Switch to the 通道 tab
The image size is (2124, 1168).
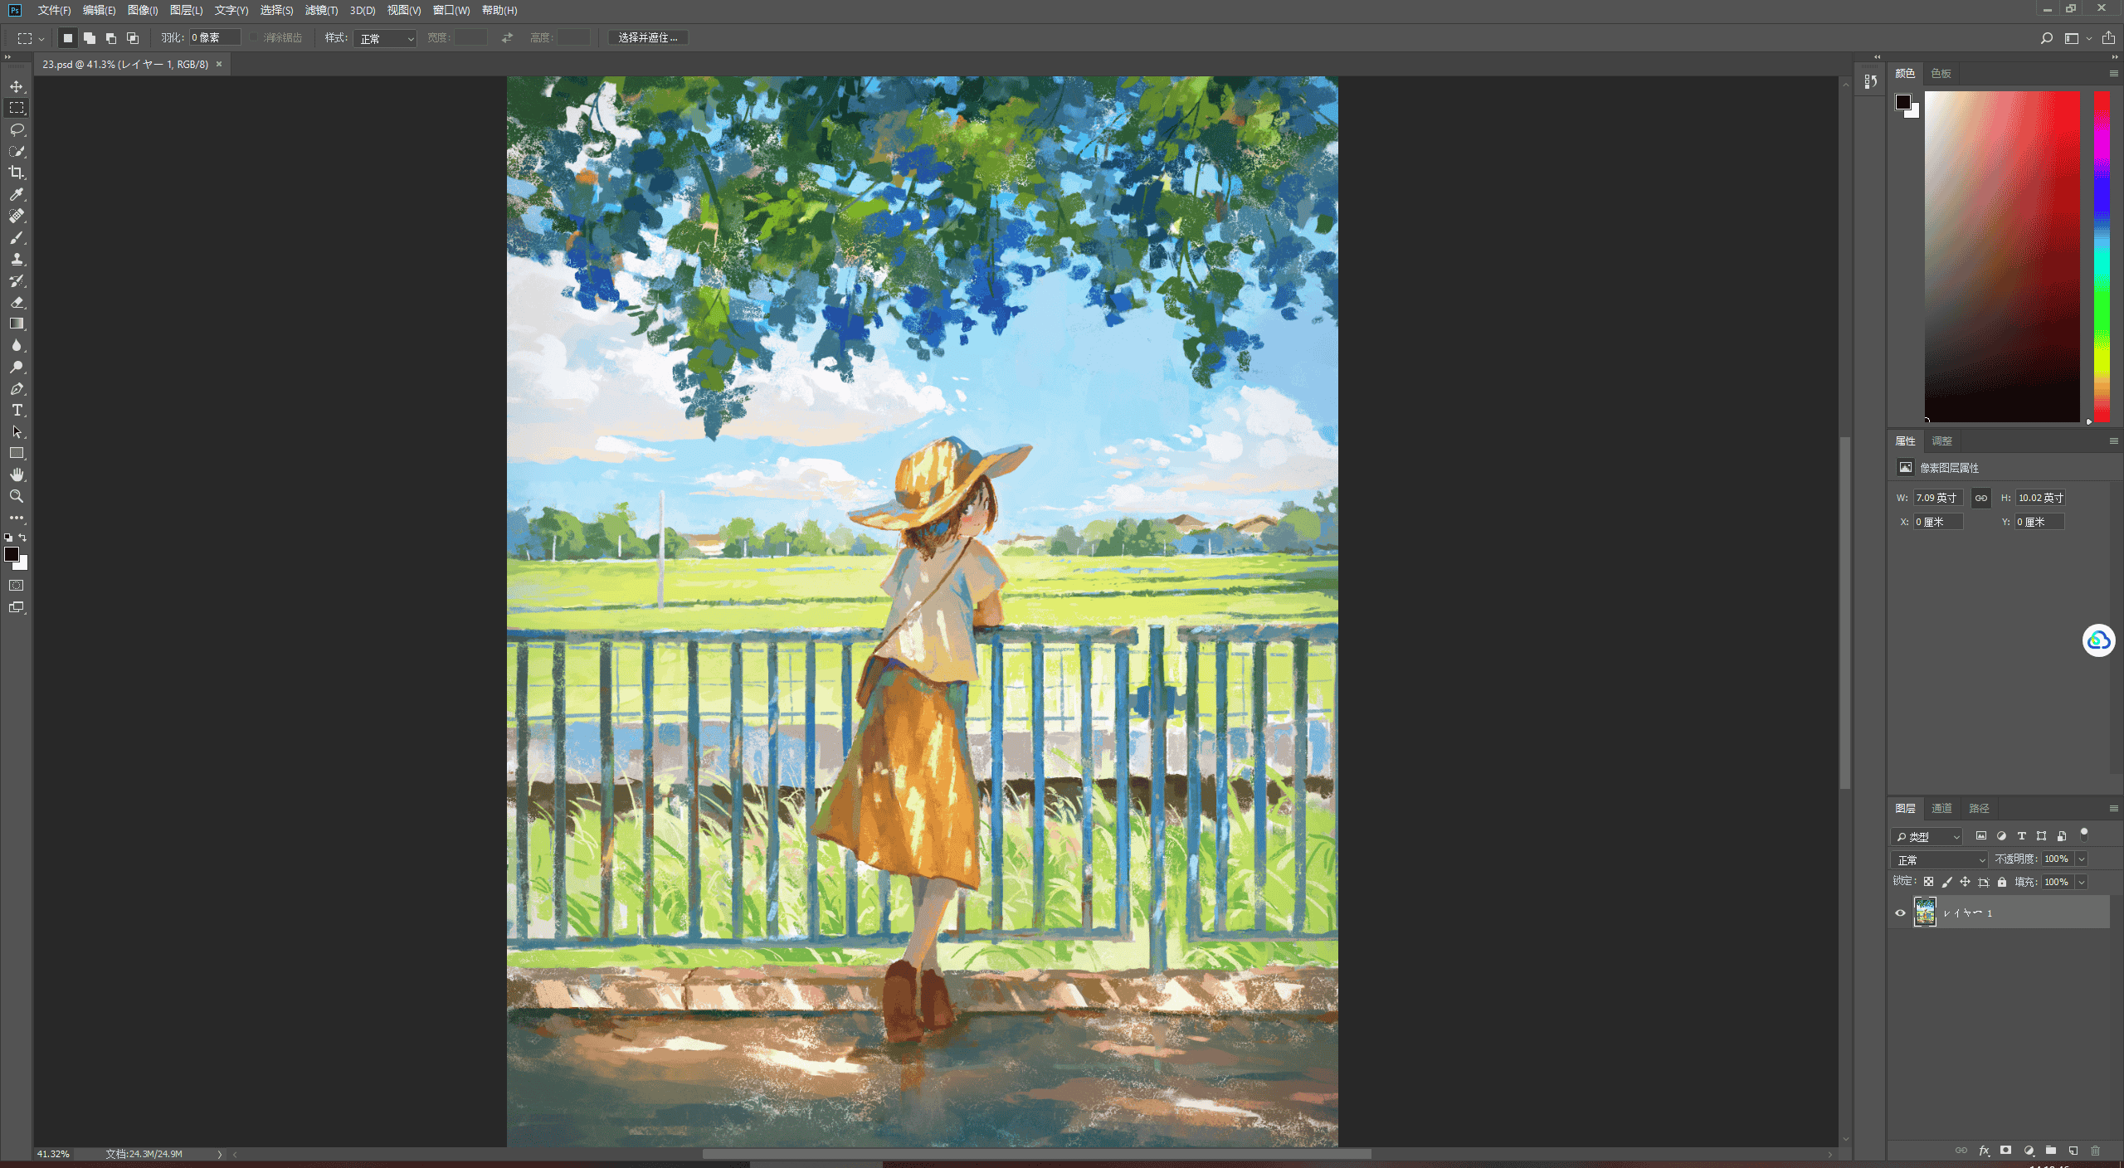click(x=1941, y=808)
